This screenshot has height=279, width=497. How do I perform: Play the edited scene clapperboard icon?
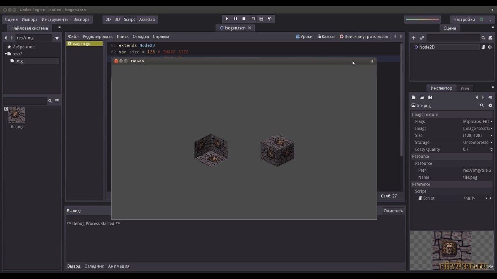coord(261,19)
